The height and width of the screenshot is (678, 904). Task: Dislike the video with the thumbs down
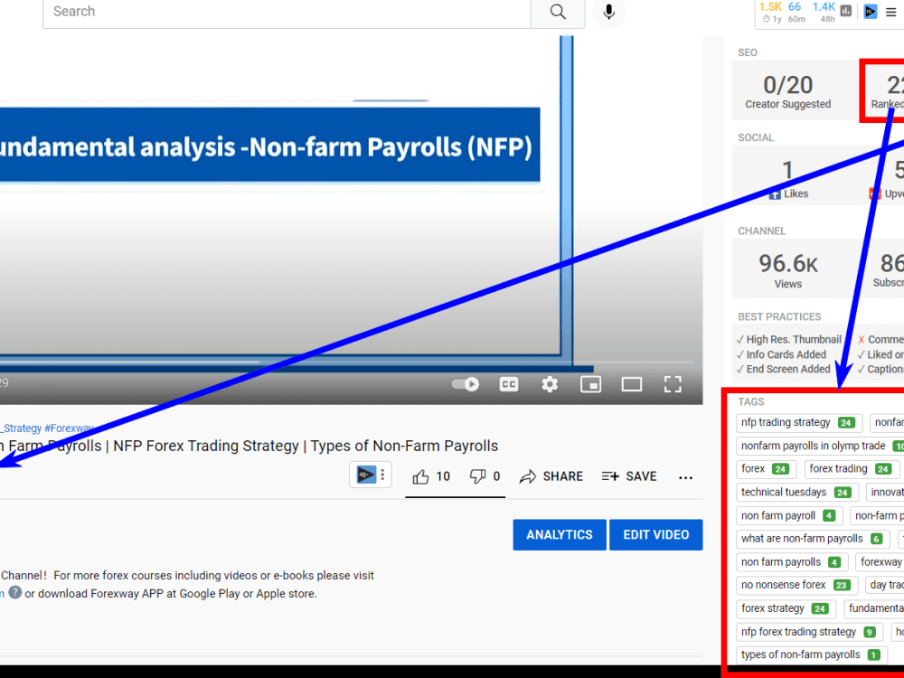[477, 476]
